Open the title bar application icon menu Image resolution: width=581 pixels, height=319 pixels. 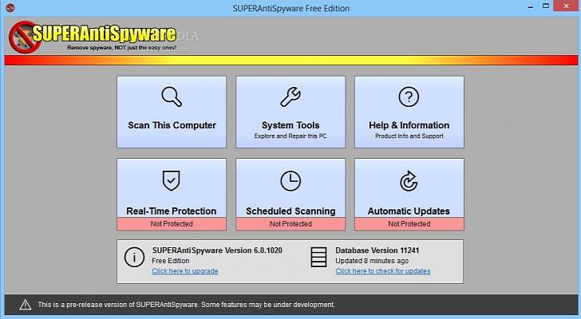point(10,9)
